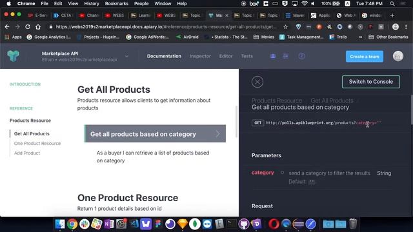This screenshot has height=232, width=413.
Task: Open the user avatar menu
Action: (x=398, y=56)
